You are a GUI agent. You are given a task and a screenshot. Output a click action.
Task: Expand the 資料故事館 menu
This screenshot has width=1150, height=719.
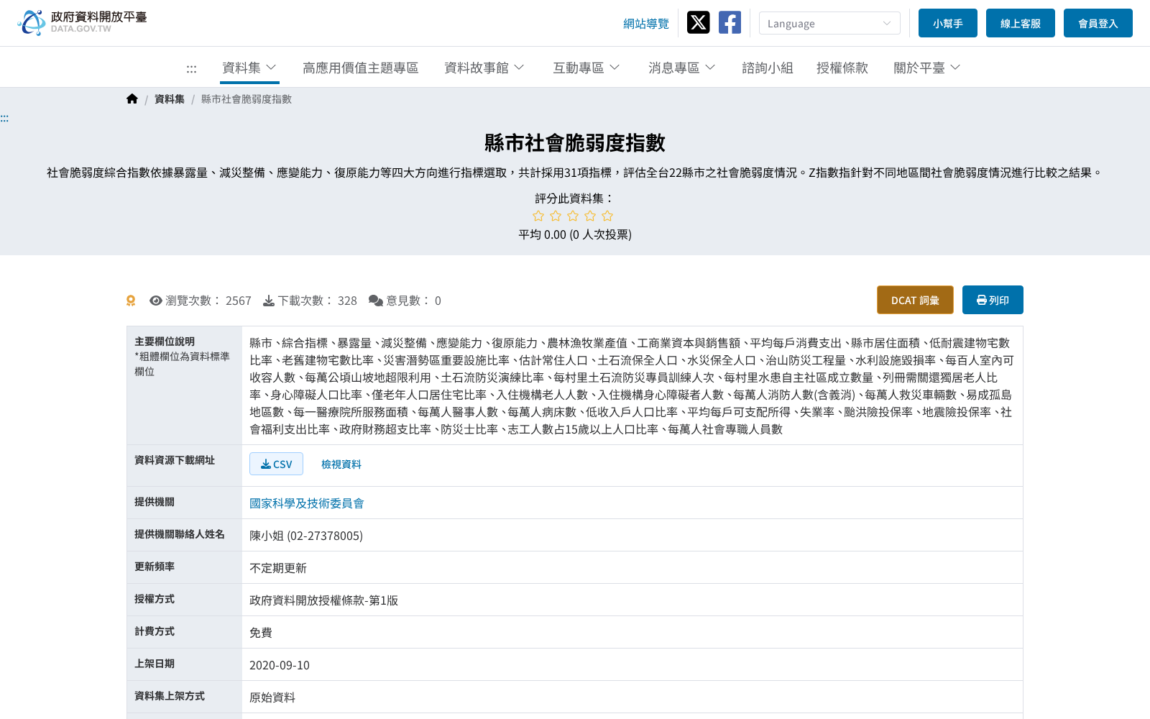pos(484,68)
